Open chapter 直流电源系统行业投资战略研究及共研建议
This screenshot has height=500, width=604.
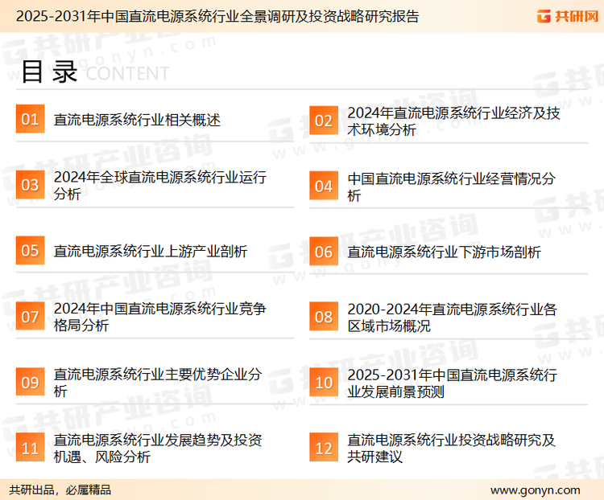point(451,448)
